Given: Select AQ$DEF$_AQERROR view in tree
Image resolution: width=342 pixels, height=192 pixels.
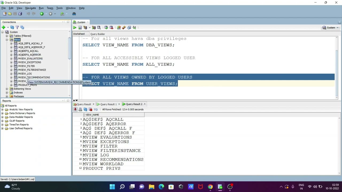Looking at the screenshot, I should pyautogui.click(x=30, y=55).
